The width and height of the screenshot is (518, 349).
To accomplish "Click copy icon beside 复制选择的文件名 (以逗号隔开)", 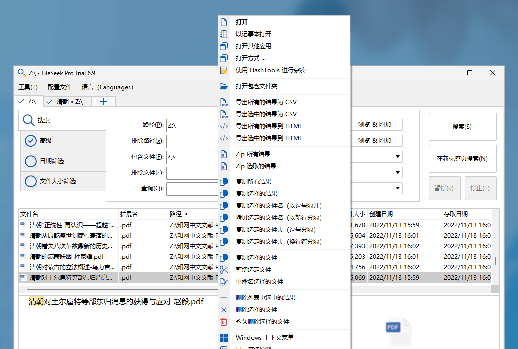I will tap(224, 206).
